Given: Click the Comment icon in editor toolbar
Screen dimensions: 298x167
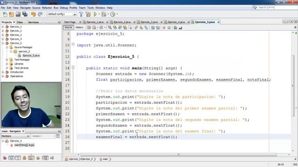Looking at the screenshot, I should pos(176,28).
